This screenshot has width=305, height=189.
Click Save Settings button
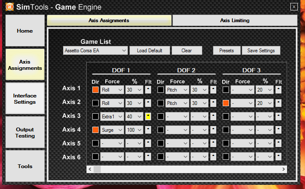(x=261, y=51)
